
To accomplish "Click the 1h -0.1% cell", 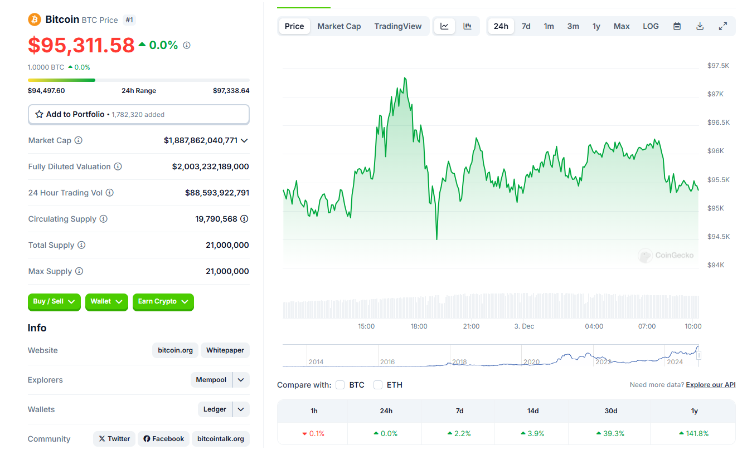I will pos(312,433).
